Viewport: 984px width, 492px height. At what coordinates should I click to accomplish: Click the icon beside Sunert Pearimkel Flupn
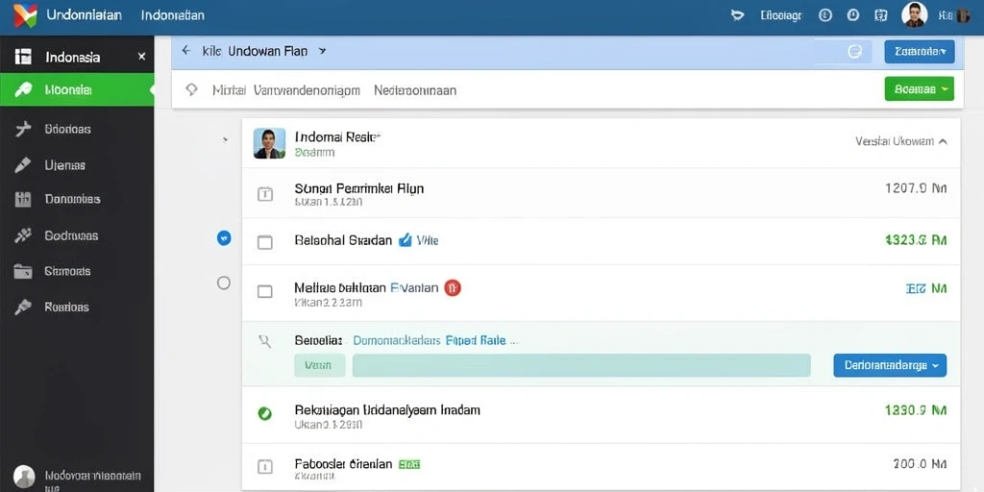click(x=265, y=194)
